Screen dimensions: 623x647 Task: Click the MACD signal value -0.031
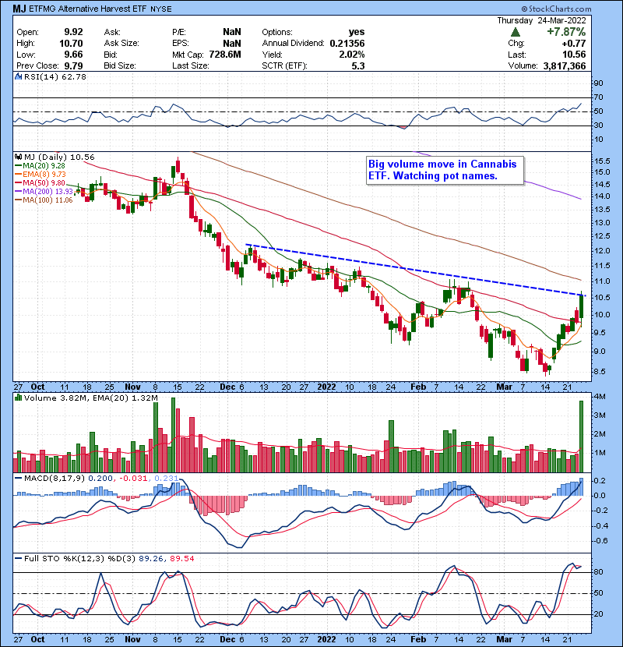pos(133,479)
